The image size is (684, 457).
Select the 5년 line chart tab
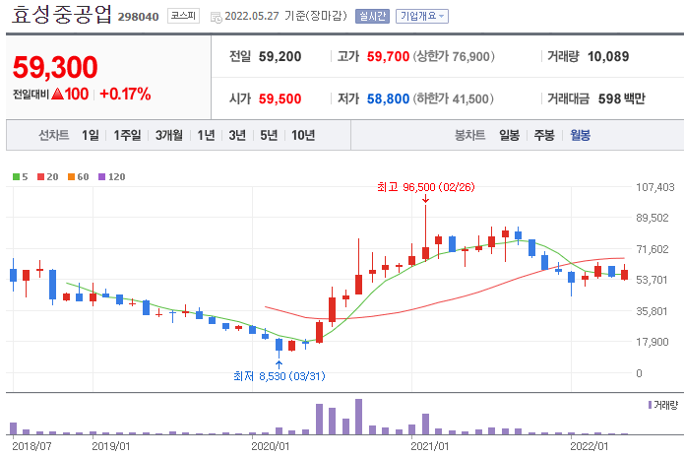[x=269, y=135]
